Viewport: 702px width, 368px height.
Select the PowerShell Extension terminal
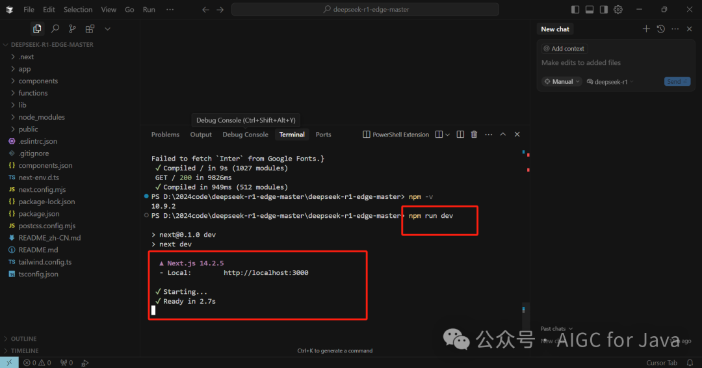[396, 135]
